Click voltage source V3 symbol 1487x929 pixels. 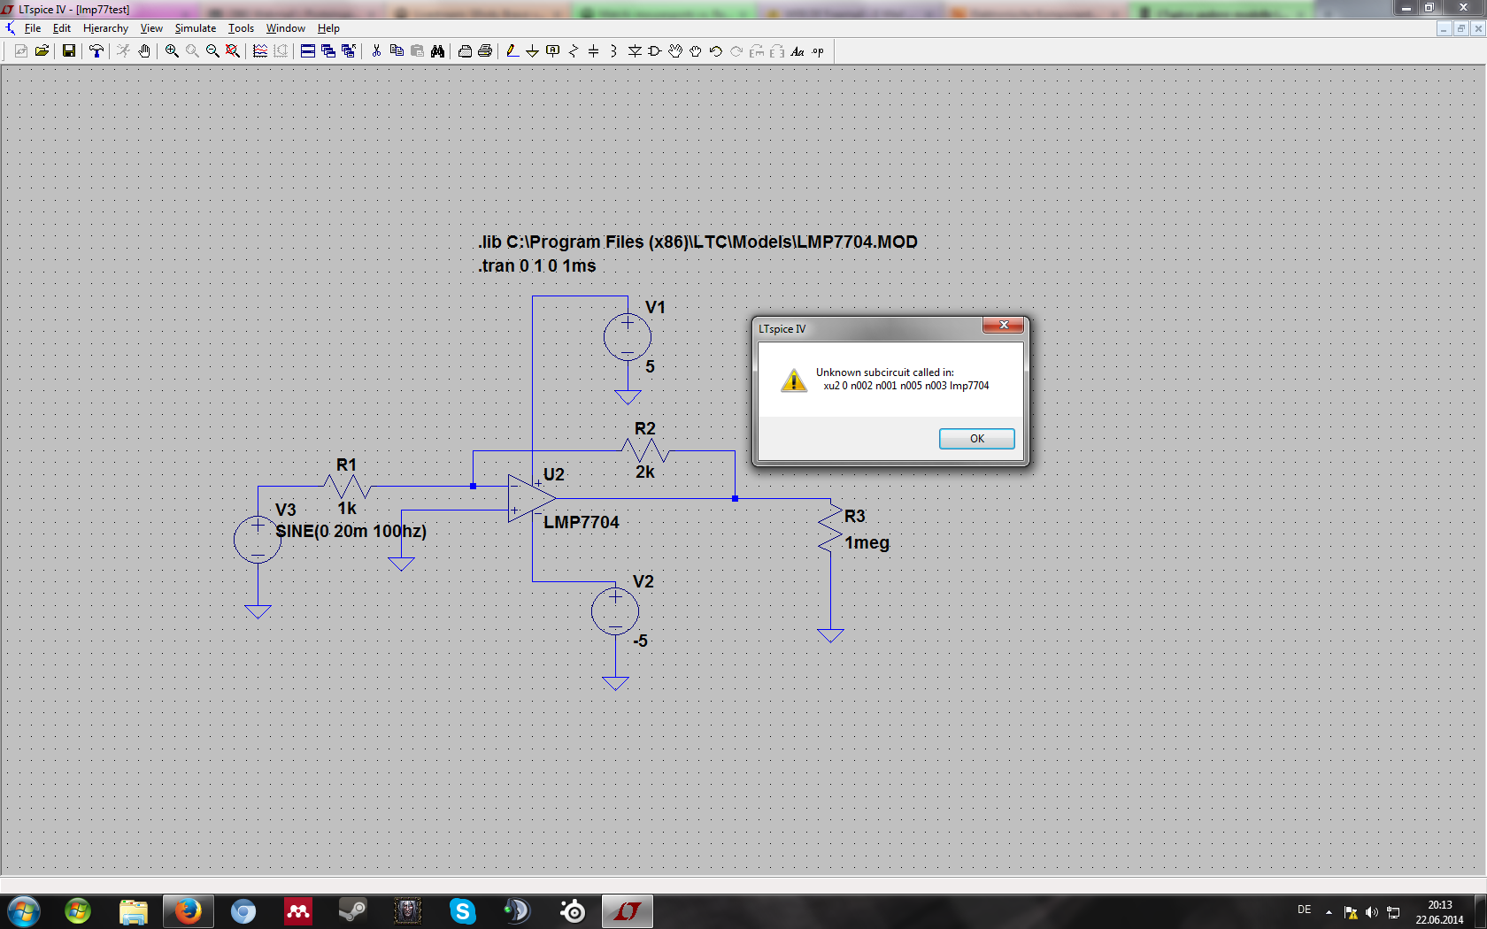click(x=258, y=539)
